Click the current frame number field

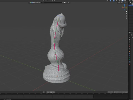(x=110, y=92)
